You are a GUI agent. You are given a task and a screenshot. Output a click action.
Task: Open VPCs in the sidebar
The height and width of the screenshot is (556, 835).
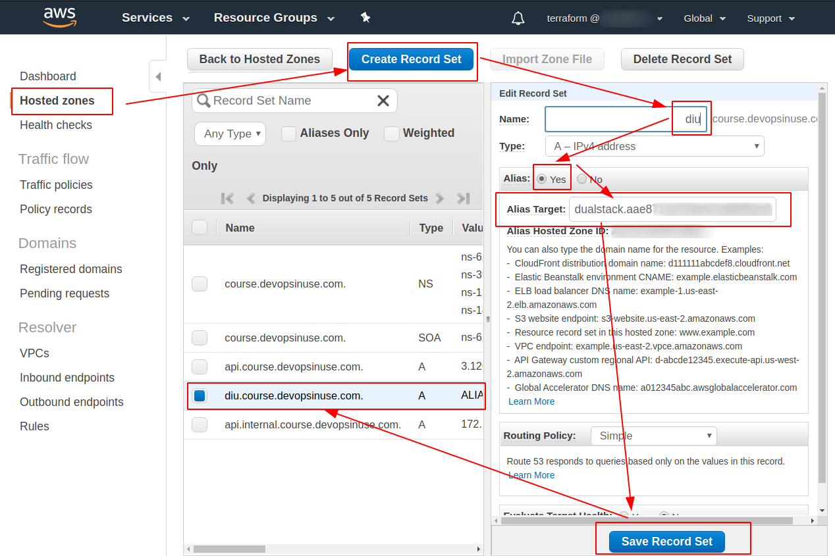(34, 353)
